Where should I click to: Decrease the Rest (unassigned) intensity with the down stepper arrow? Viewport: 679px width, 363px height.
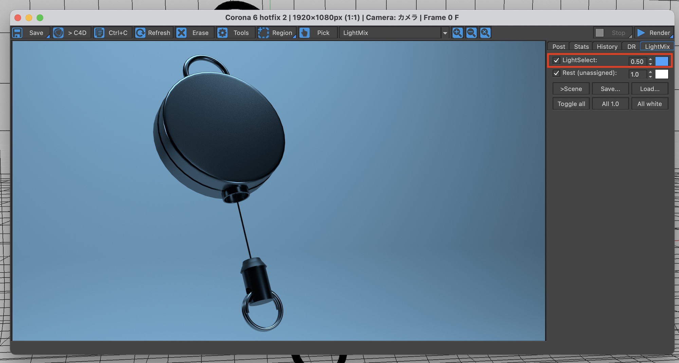click(x=650, y=76)
